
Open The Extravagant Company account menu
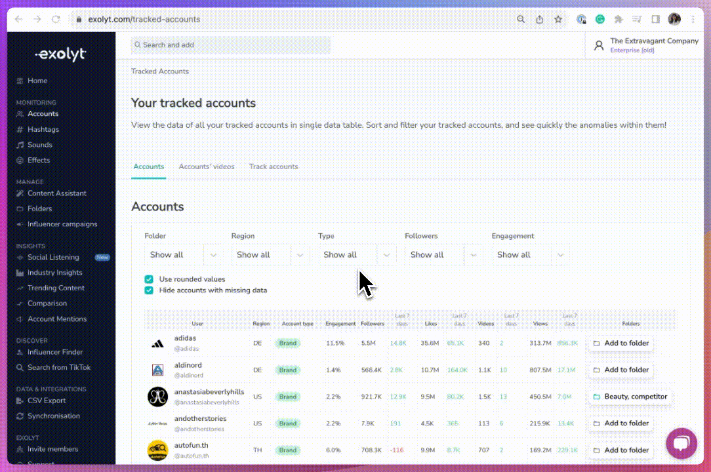[x=654, y=41]
